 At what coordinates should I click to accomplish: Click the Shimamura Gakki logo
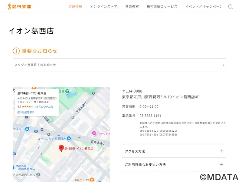point(19,6)
